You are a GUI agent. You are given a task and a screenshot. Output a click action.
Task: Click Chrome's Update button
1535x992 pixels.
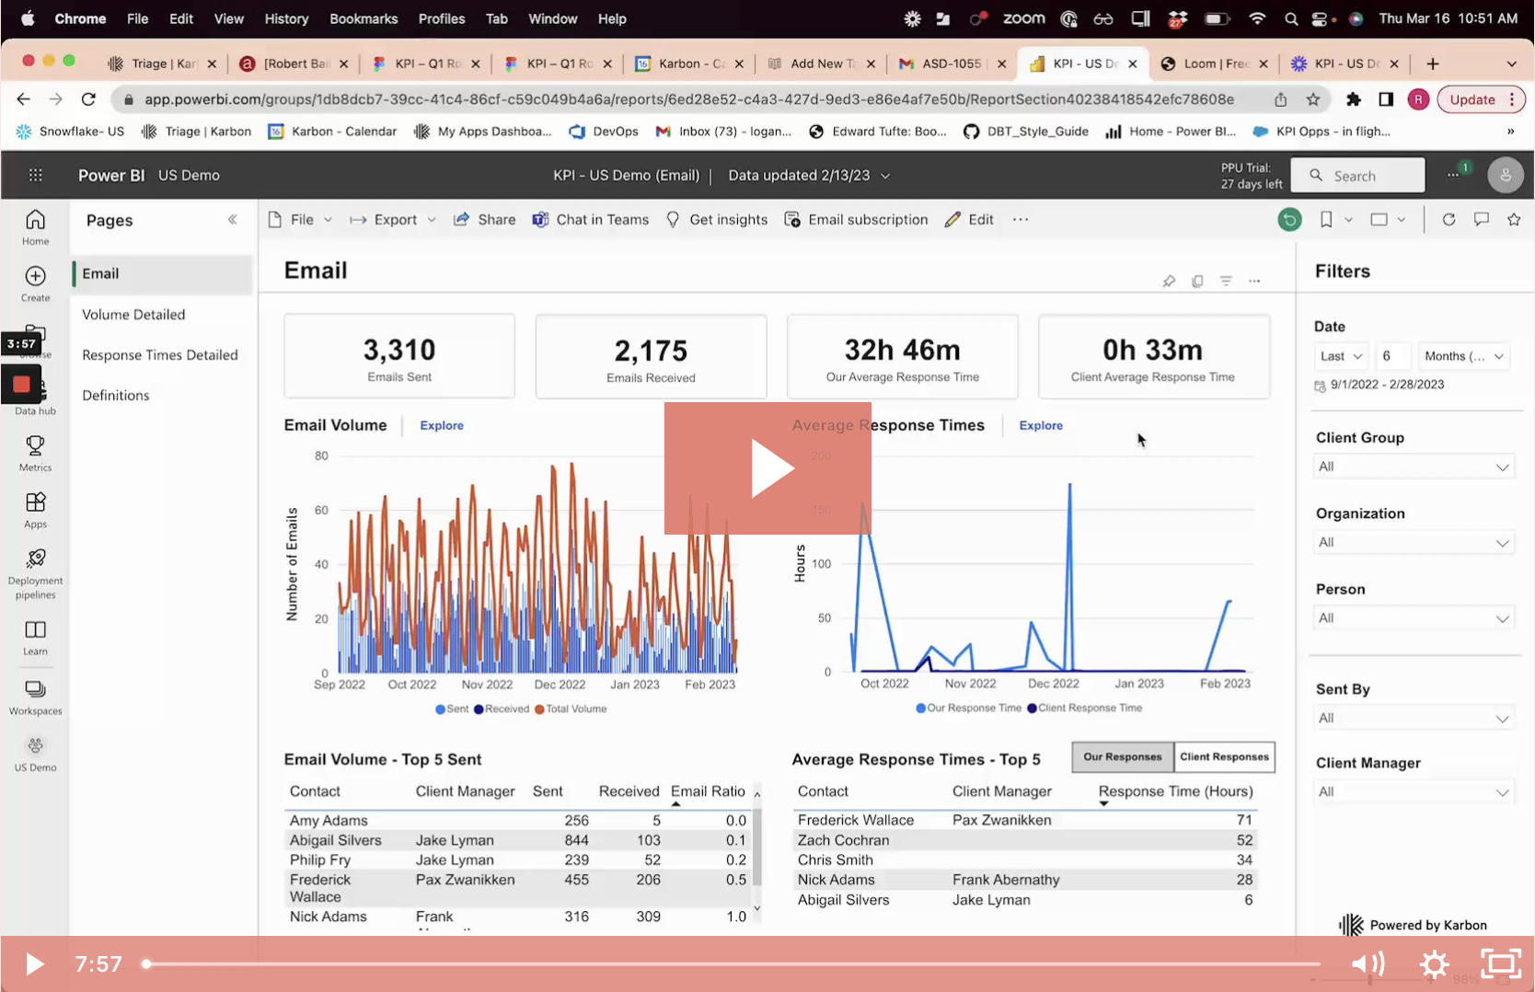tap(1481, 99)
